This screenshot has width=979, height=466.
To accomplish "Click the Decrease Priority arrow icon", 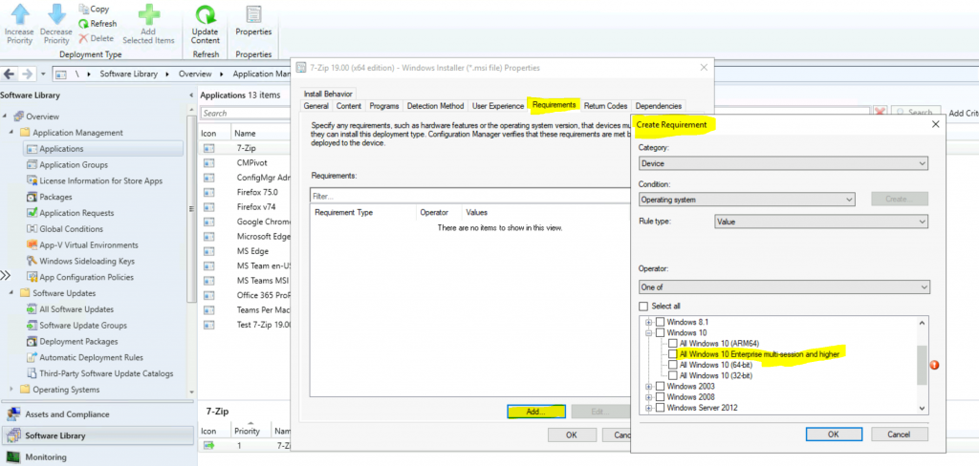I will click(x=56, y=13).
